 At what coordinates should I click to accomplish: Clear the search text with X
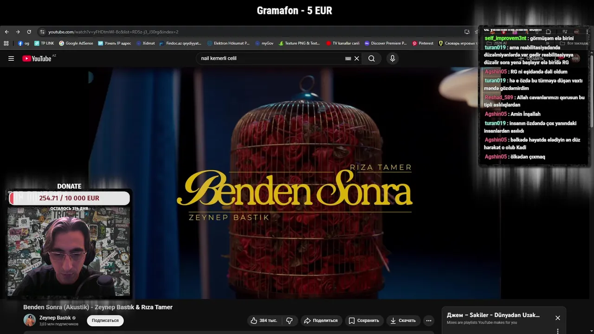356,58
